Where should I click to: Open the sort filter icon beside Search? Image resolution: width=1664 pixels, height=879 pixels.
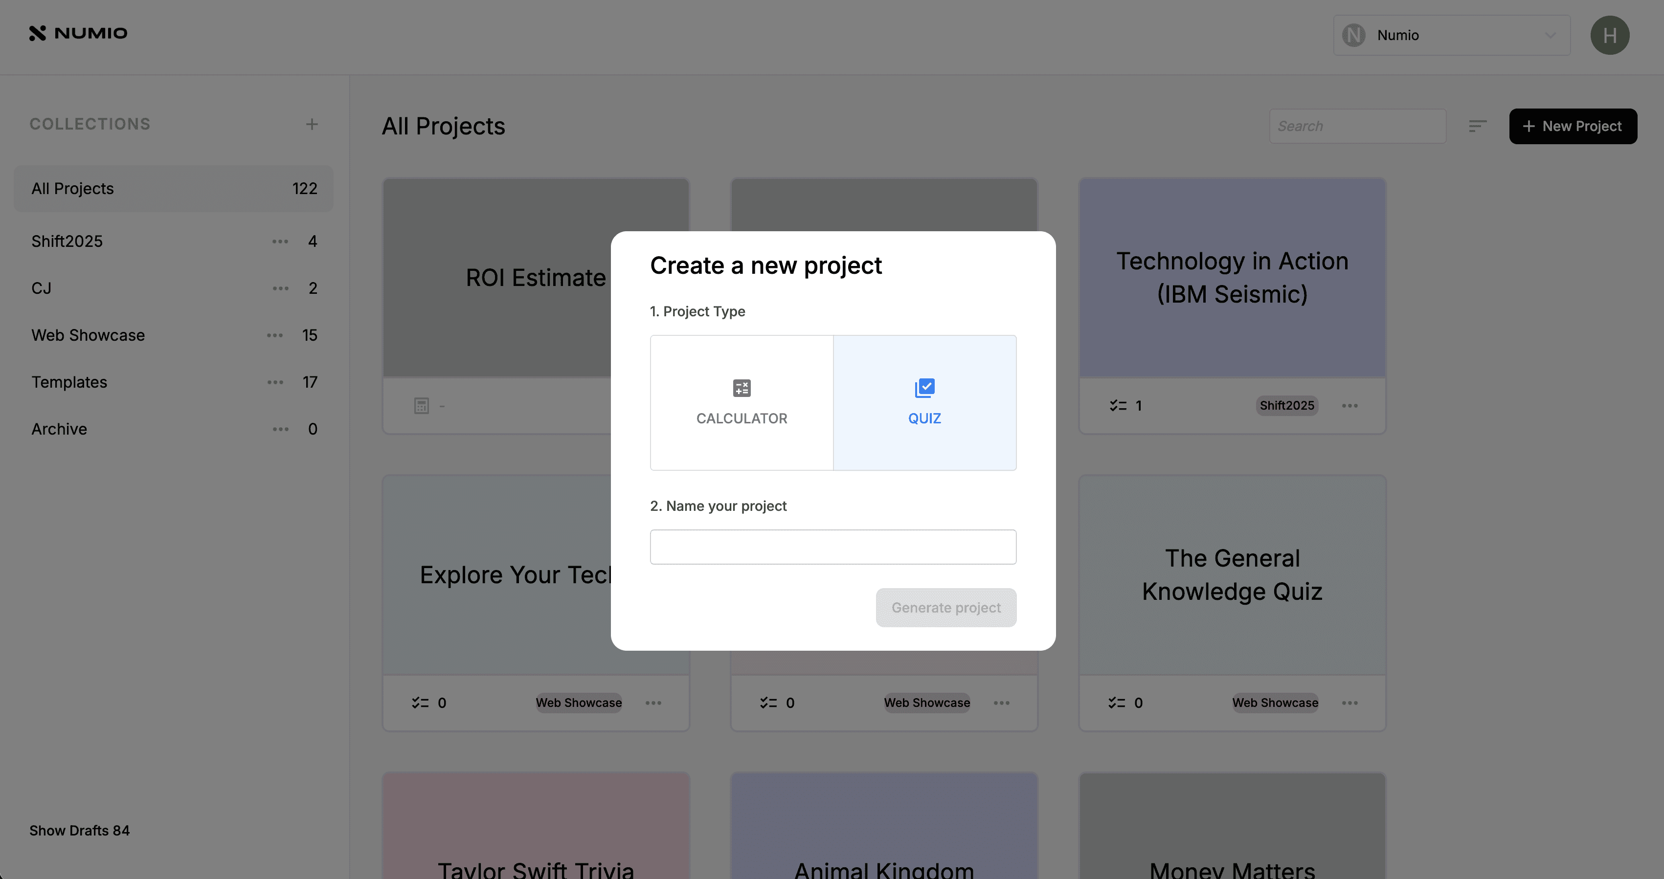click(x=1477, y=126)
